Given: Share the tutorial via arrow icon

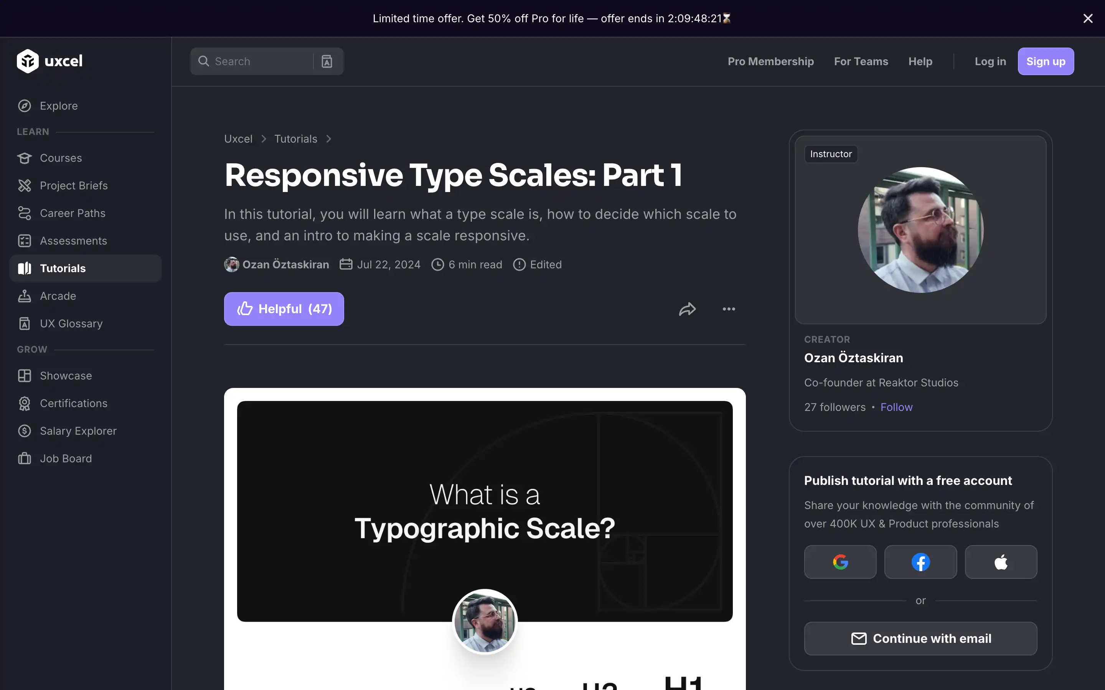Looking at the screenshot, I should [x=687, y=309].
